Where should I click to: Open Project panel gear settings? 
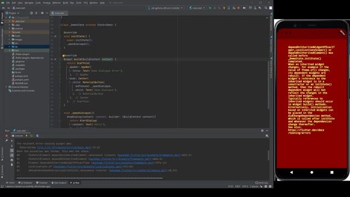tap(42, 13)
